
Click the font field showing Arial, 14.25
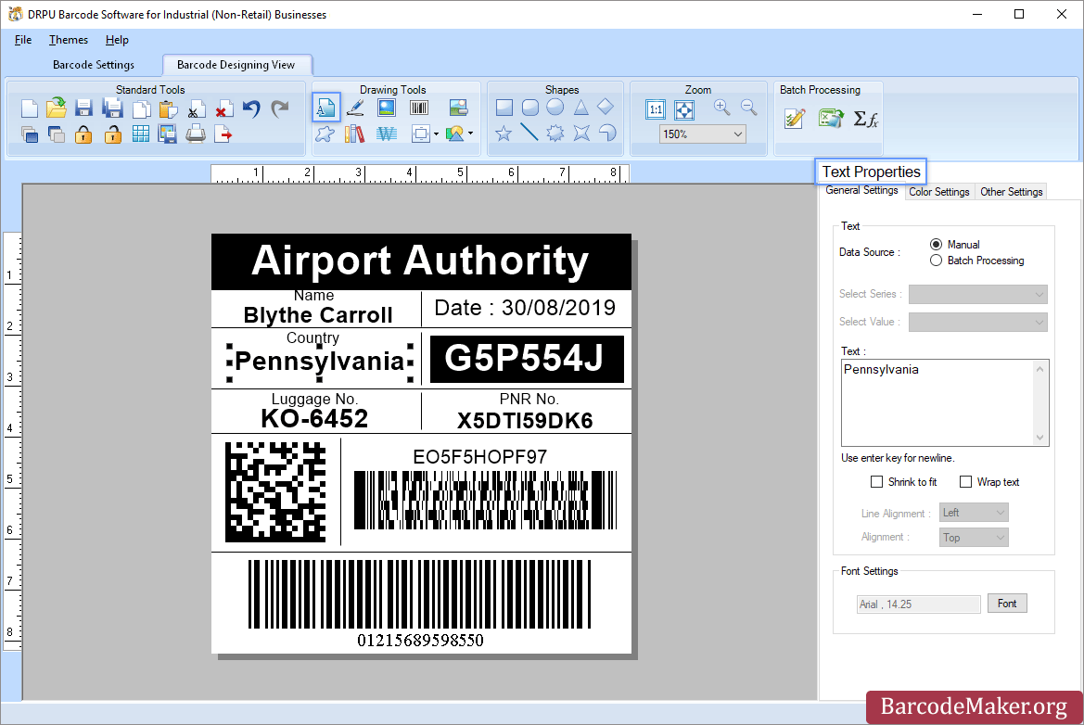coord(918,604)
